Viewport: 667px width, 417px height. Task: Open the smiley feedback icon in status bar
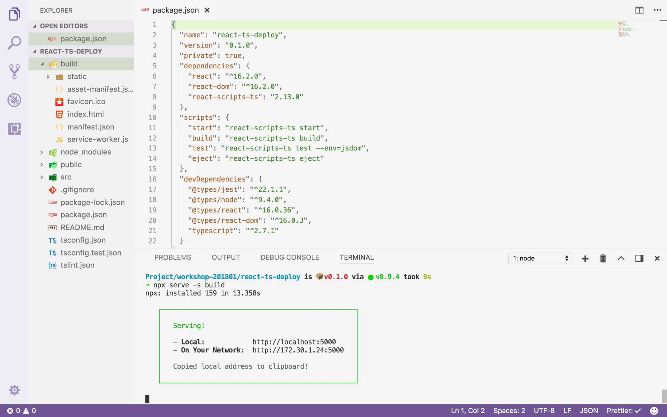(x=654, y=411)
